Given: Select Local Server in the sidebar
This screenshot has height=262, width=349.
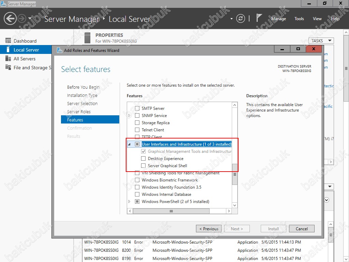Looking at the screenshot, I should point(26,50).
